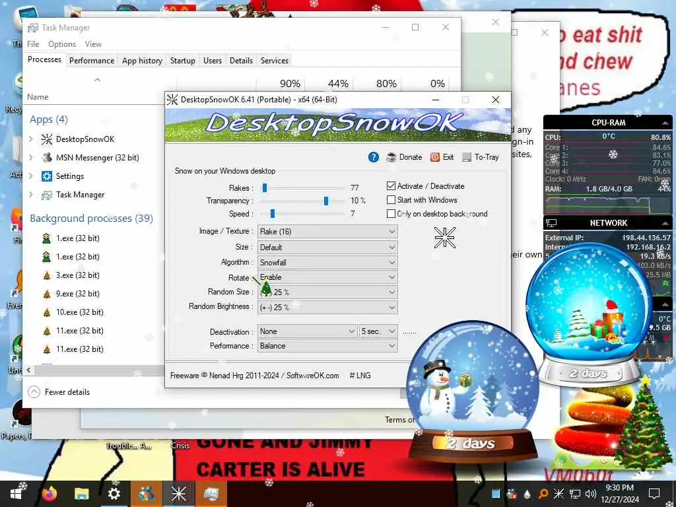Click the snowflake tray icon

point(558,494)
